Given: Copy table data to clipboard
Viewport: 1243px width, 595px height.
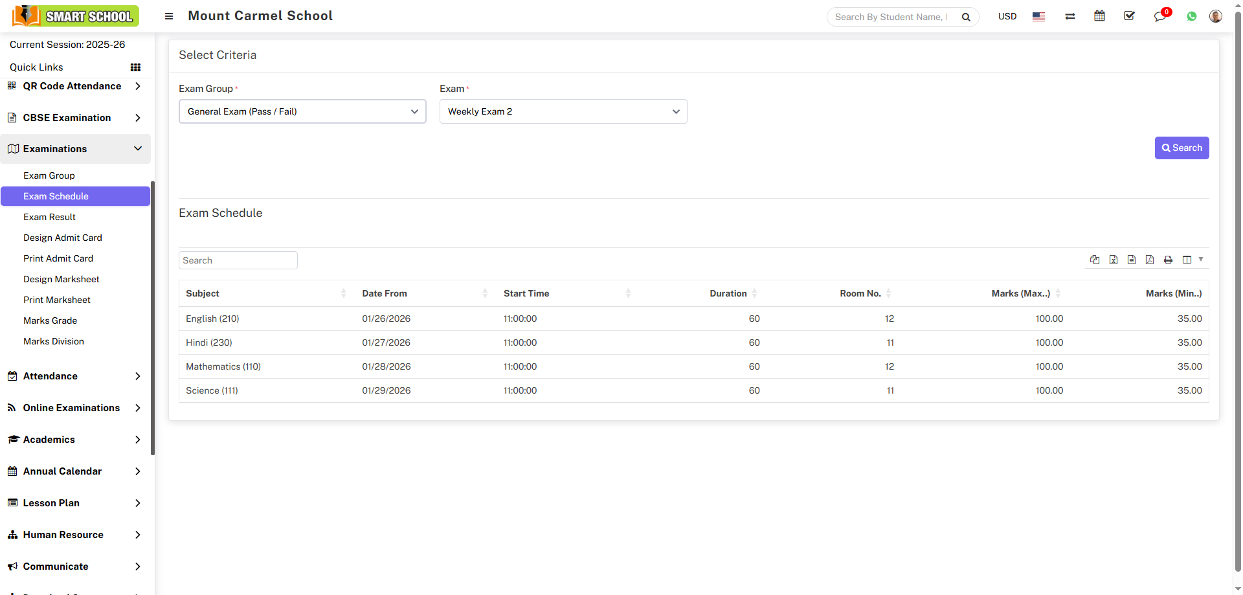Looking at the screenshot, I should [x=1094, y=260].
